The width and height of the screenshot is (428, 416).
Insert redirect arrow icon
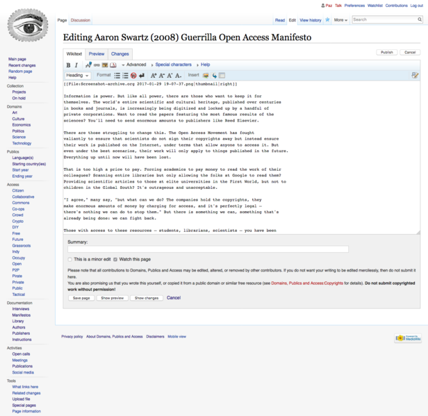[214, 76]
